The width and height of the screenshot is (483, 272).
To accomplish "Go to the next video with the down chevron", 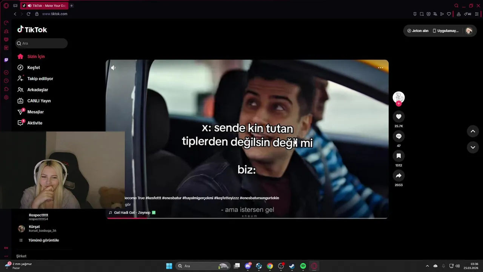I will (x=473, y=147).
